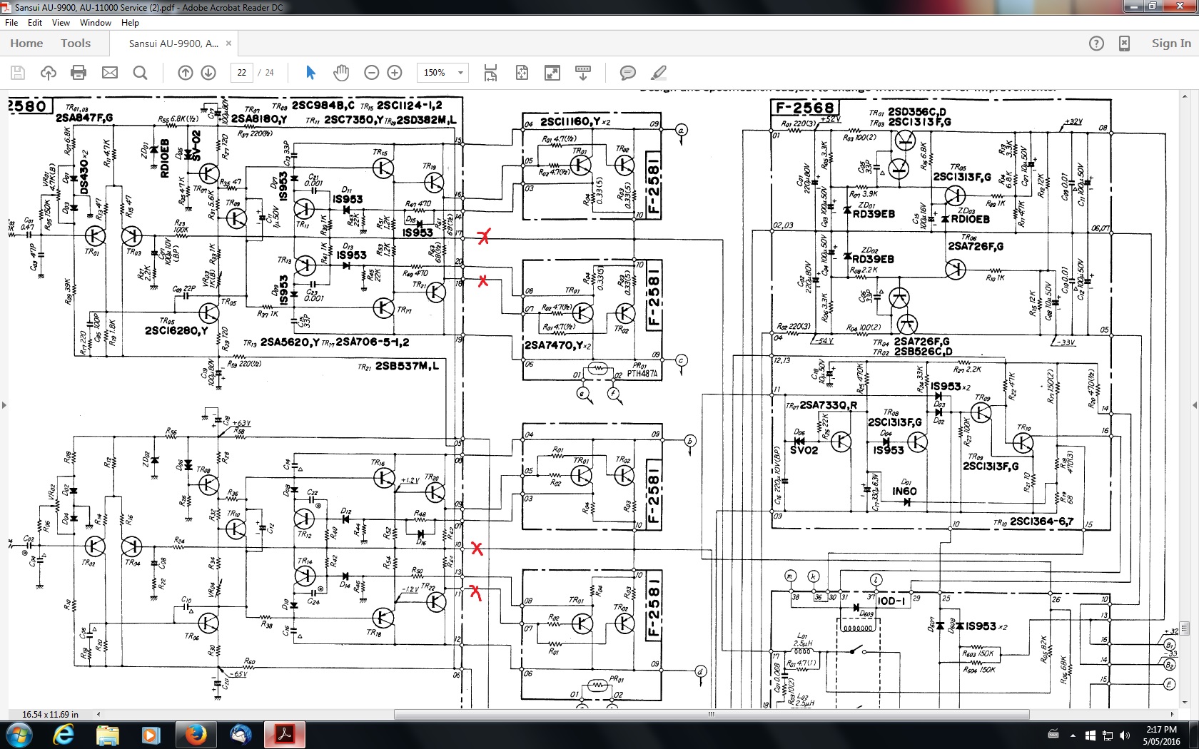Send the file by email envelope icon
The width and height of the screenshot is (1199, 749).
point(110,73)
